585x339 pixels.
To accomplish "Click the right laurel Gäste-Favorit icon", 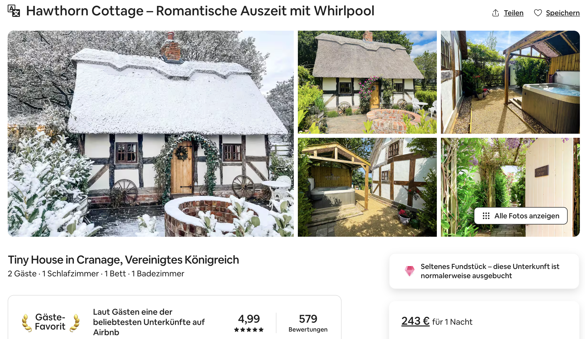I will (75, 323).
